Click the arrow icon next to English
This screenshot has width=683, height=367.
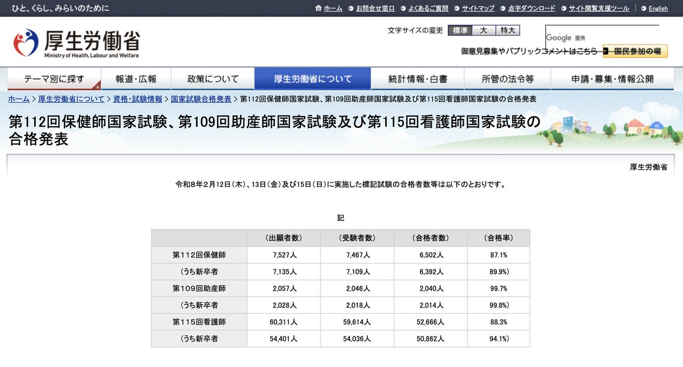tap(644, 9)
